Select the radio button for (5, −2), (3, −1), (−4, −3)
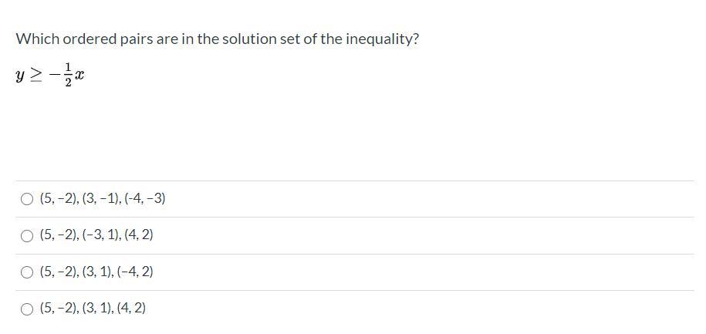Screen dimensions: 706x334 coord(27,199)
